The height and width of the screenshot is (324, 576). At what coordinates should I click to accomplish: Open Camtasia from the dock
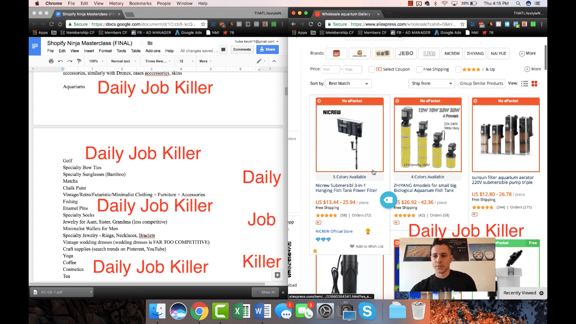(x=220, y=312)
